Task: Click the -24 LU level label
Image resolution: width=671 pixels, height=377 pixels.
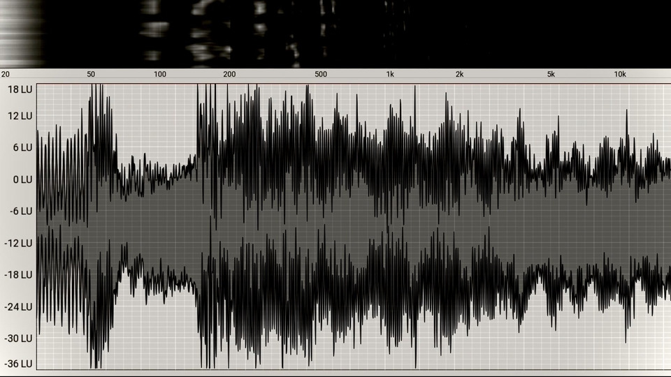Action: [18, 307]
